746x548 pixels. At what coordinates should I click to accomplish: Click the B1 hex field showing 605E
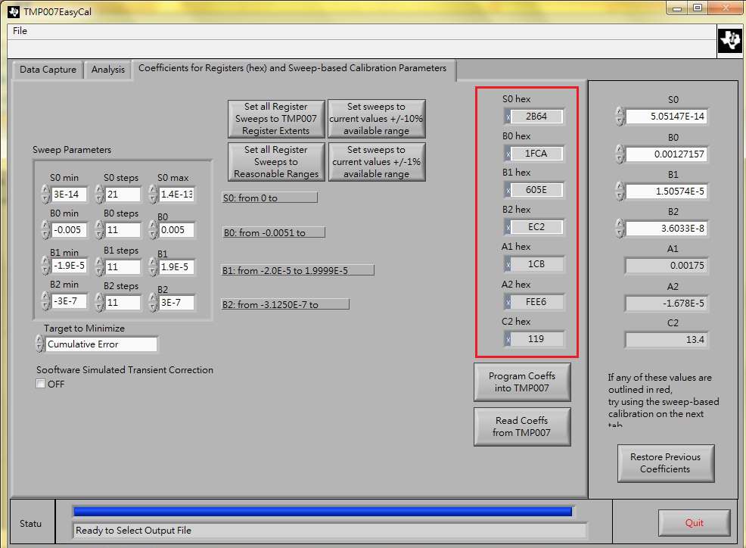tap(536, 190)
